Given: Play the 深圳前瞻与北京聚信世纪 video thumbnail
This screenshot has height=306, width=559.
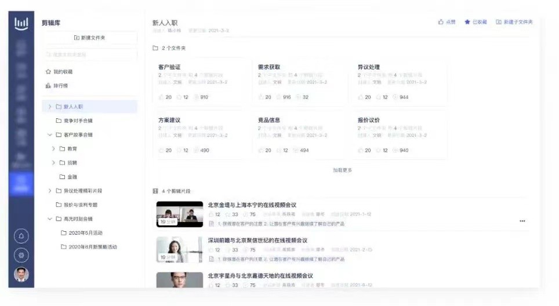Looking at the screenshot, I should pyautogui.click(x=180, y=250).
